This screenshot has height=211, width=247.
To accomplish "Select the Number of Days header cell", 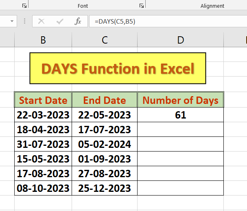I will point(181,100).
